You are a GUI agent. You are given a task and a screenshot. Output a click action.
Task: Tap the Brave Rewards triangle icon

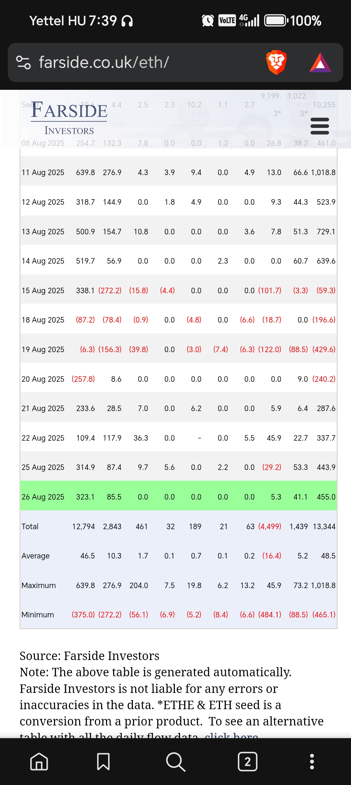pos(320,62)
